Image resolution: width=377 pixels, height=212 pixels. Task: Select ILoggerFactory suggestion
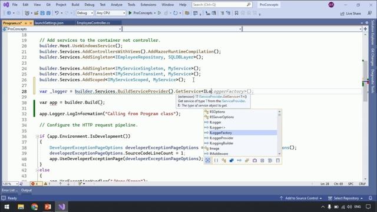pyautogui.click(x=240, y=132)
